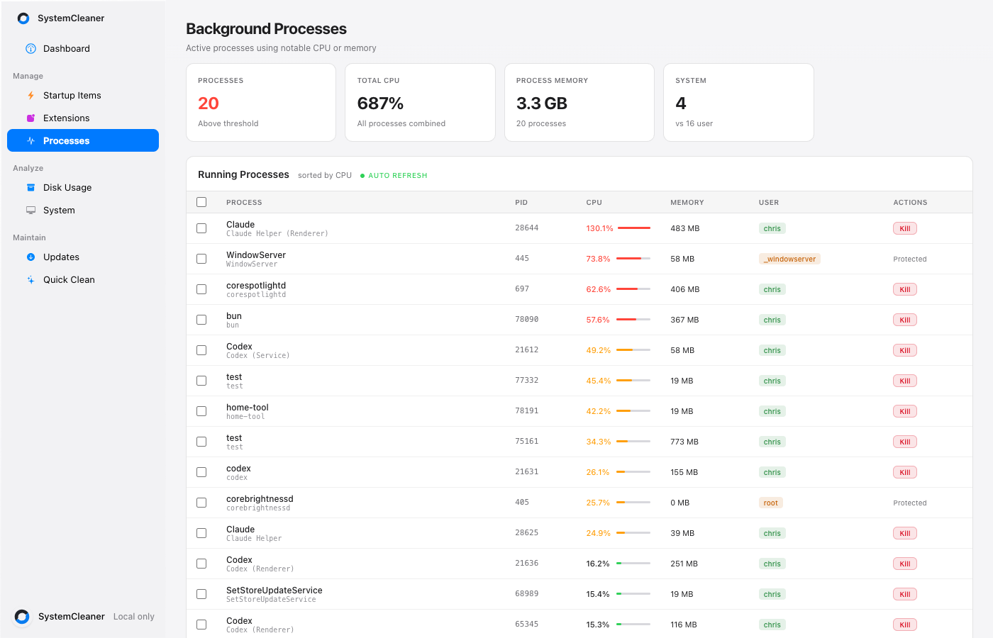Viewport: 993px width, 638px height.
Task: Kill the corespotlightd process
Action: (905, 289)
